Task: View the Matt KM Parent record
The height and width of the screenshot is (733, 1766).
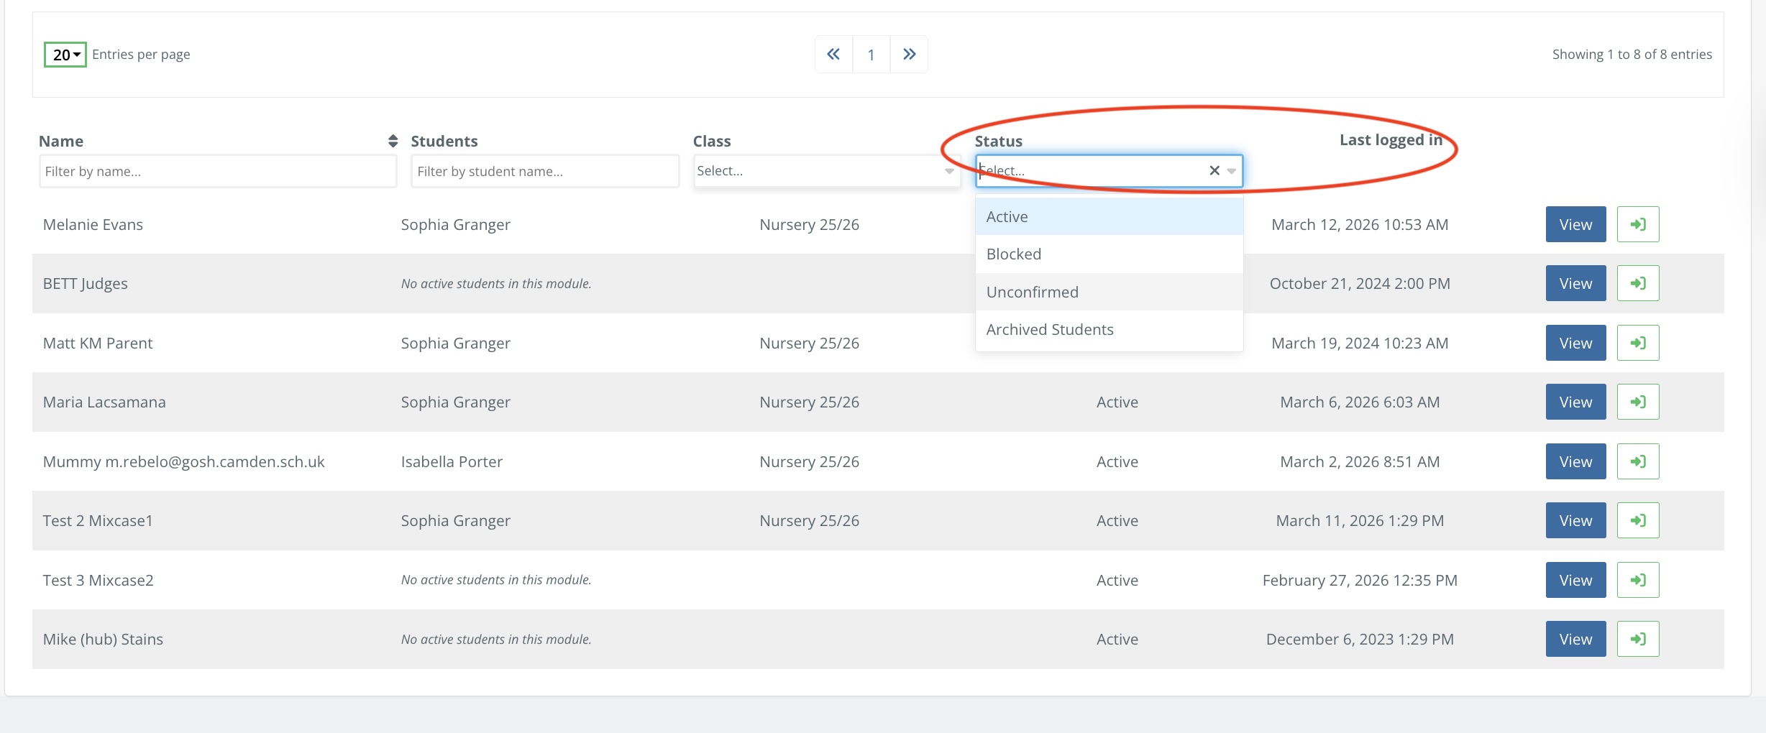Action: click(x=1575, y=343)
